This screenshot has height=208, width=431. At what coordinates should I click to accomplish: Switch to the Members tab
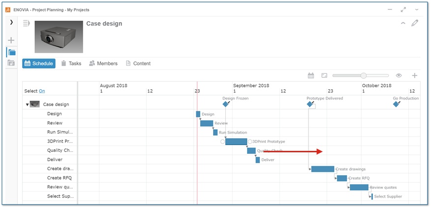click(103, 64)
